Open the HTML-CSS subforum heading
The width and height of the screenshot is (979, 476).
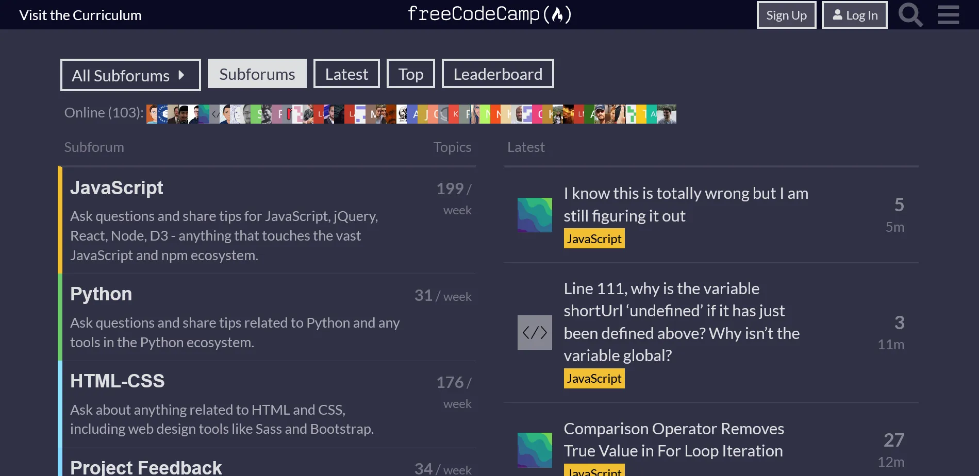click(117, 381)
